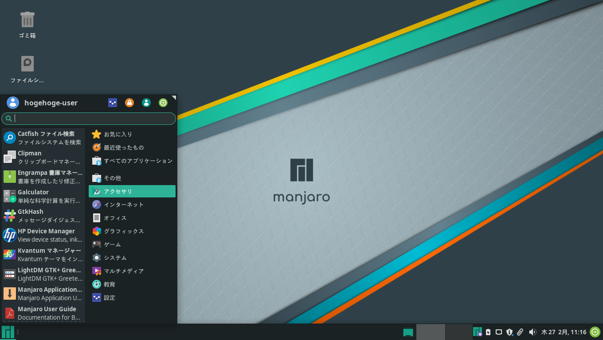Screen dimensions: 603x340
Task: Click the menu resize grip corner
Action: (174, 97)
